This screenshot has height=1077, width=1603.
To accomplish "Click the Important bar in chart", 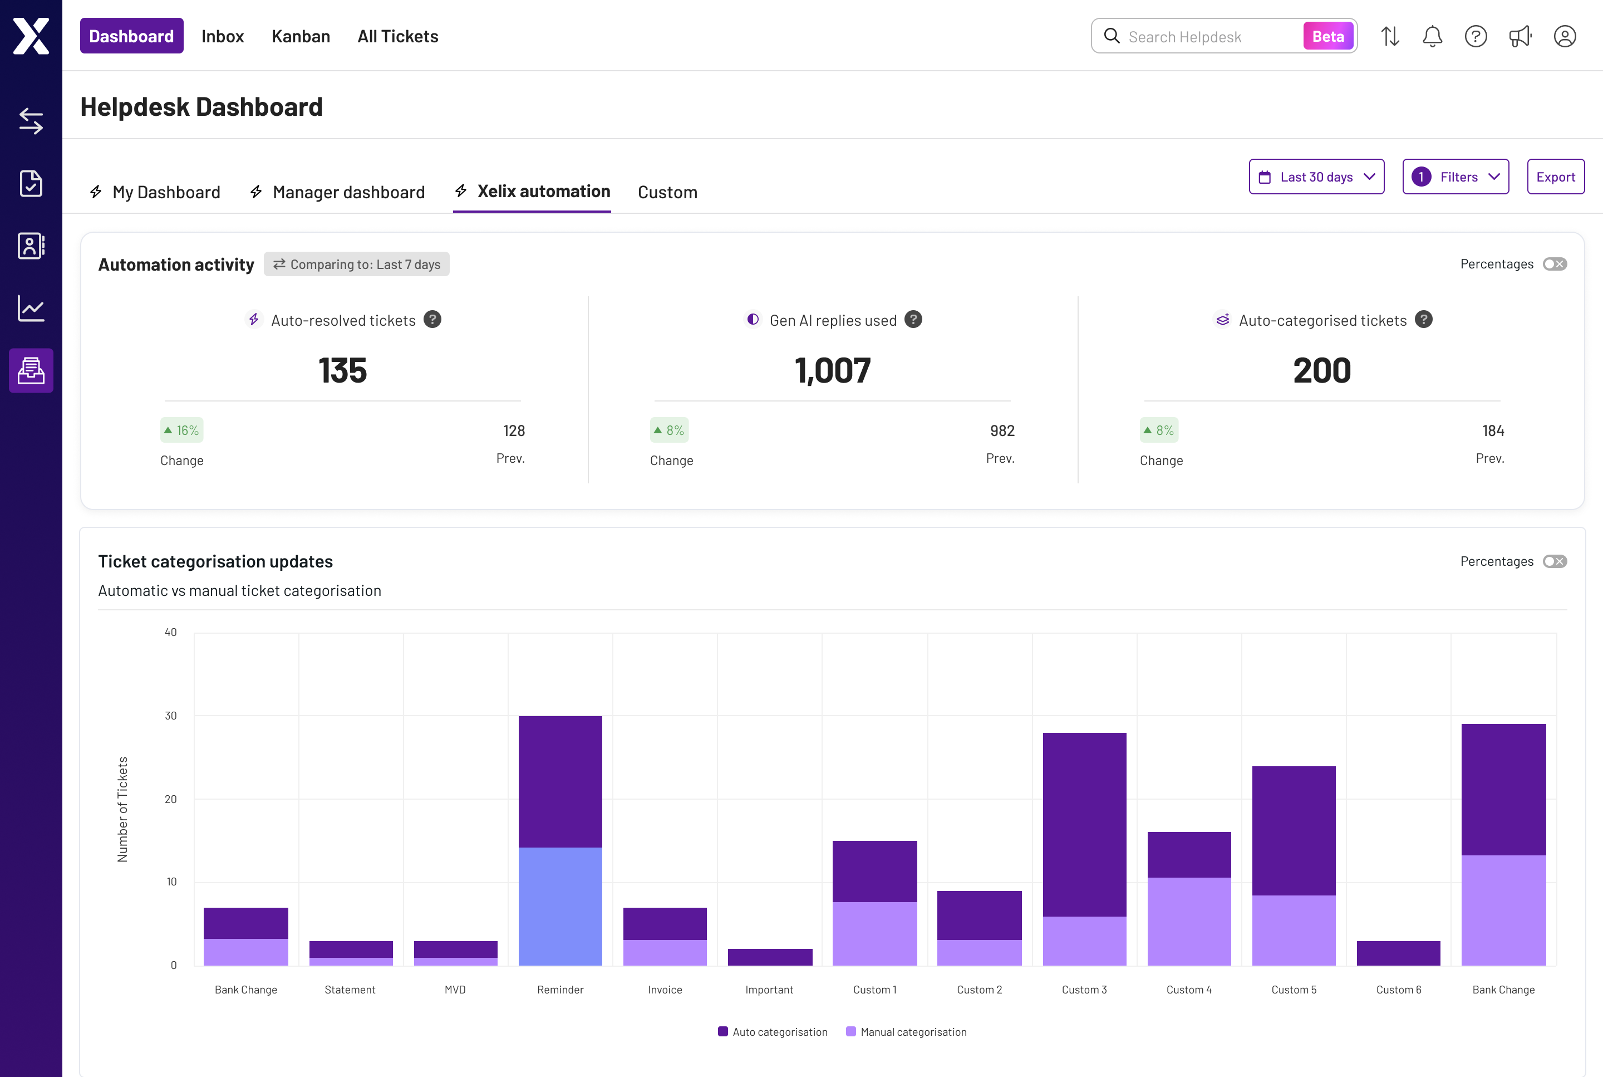I will (x=770, y=957).
